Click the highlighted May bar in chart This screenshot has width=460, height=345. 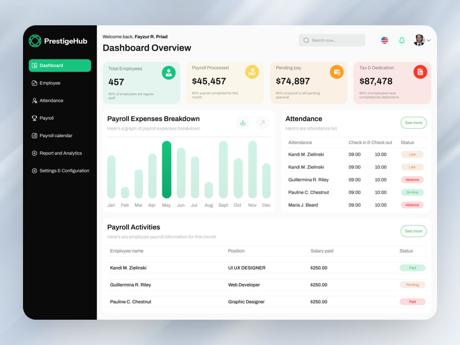point(167,170)
